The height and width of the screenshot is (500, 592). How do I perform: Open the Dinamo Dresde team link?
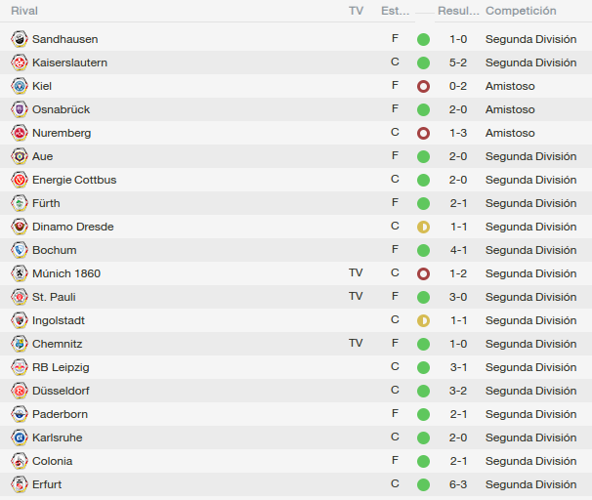[73, 227]
